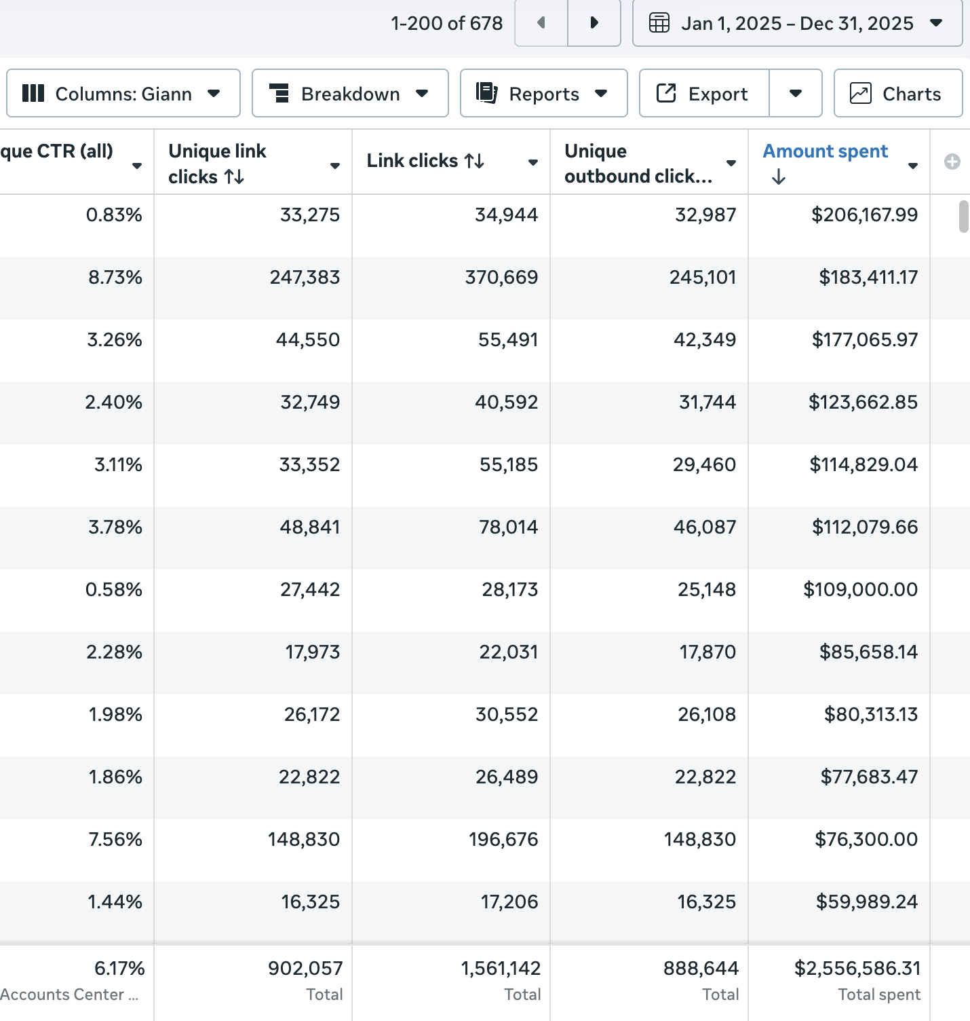Click the columns icon beside Columns: Giann
Screen dimensions: 970x1021
click(x=33, y=93)
